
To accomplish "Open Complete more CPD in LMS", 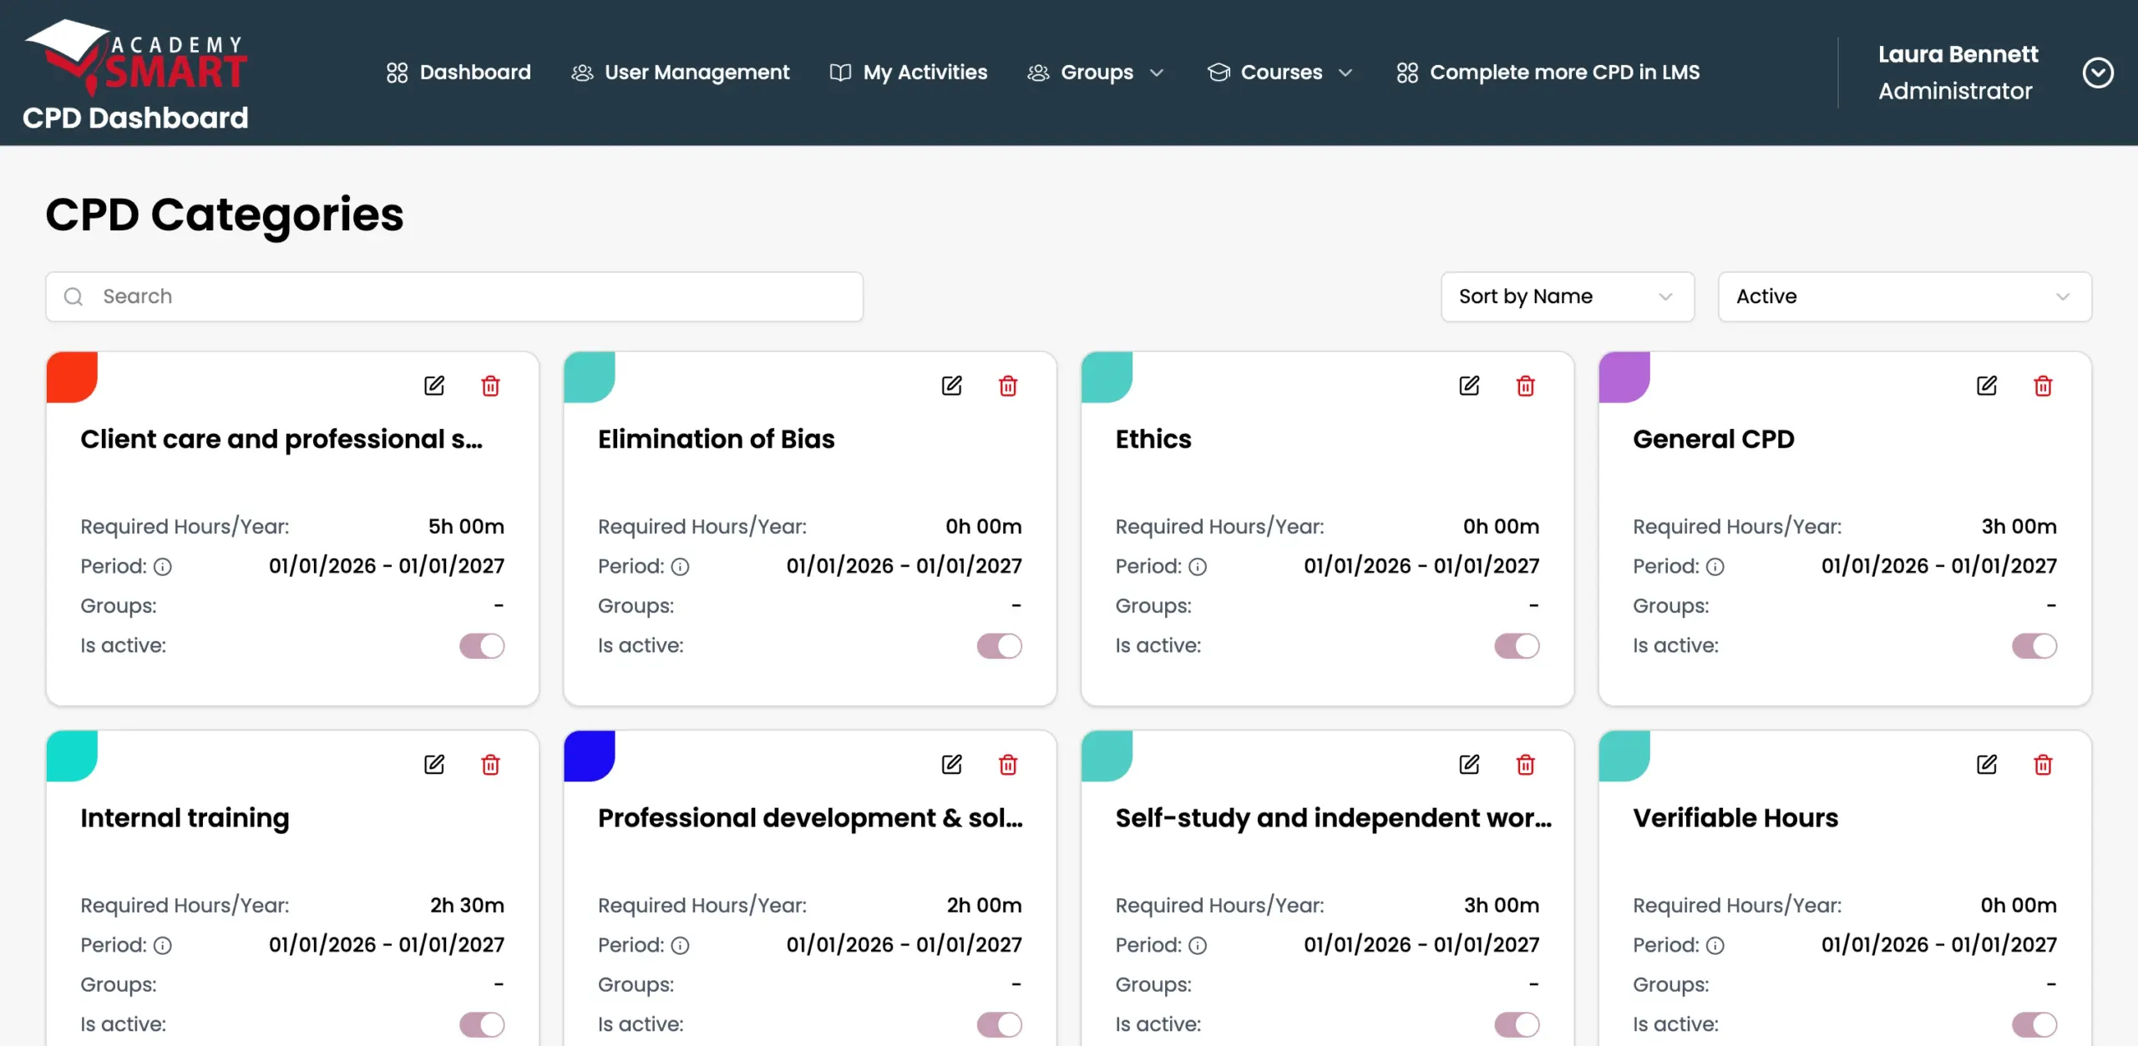I will tap(1548, 73).
